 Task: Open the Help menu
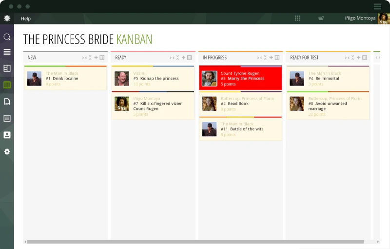point(26,19)
